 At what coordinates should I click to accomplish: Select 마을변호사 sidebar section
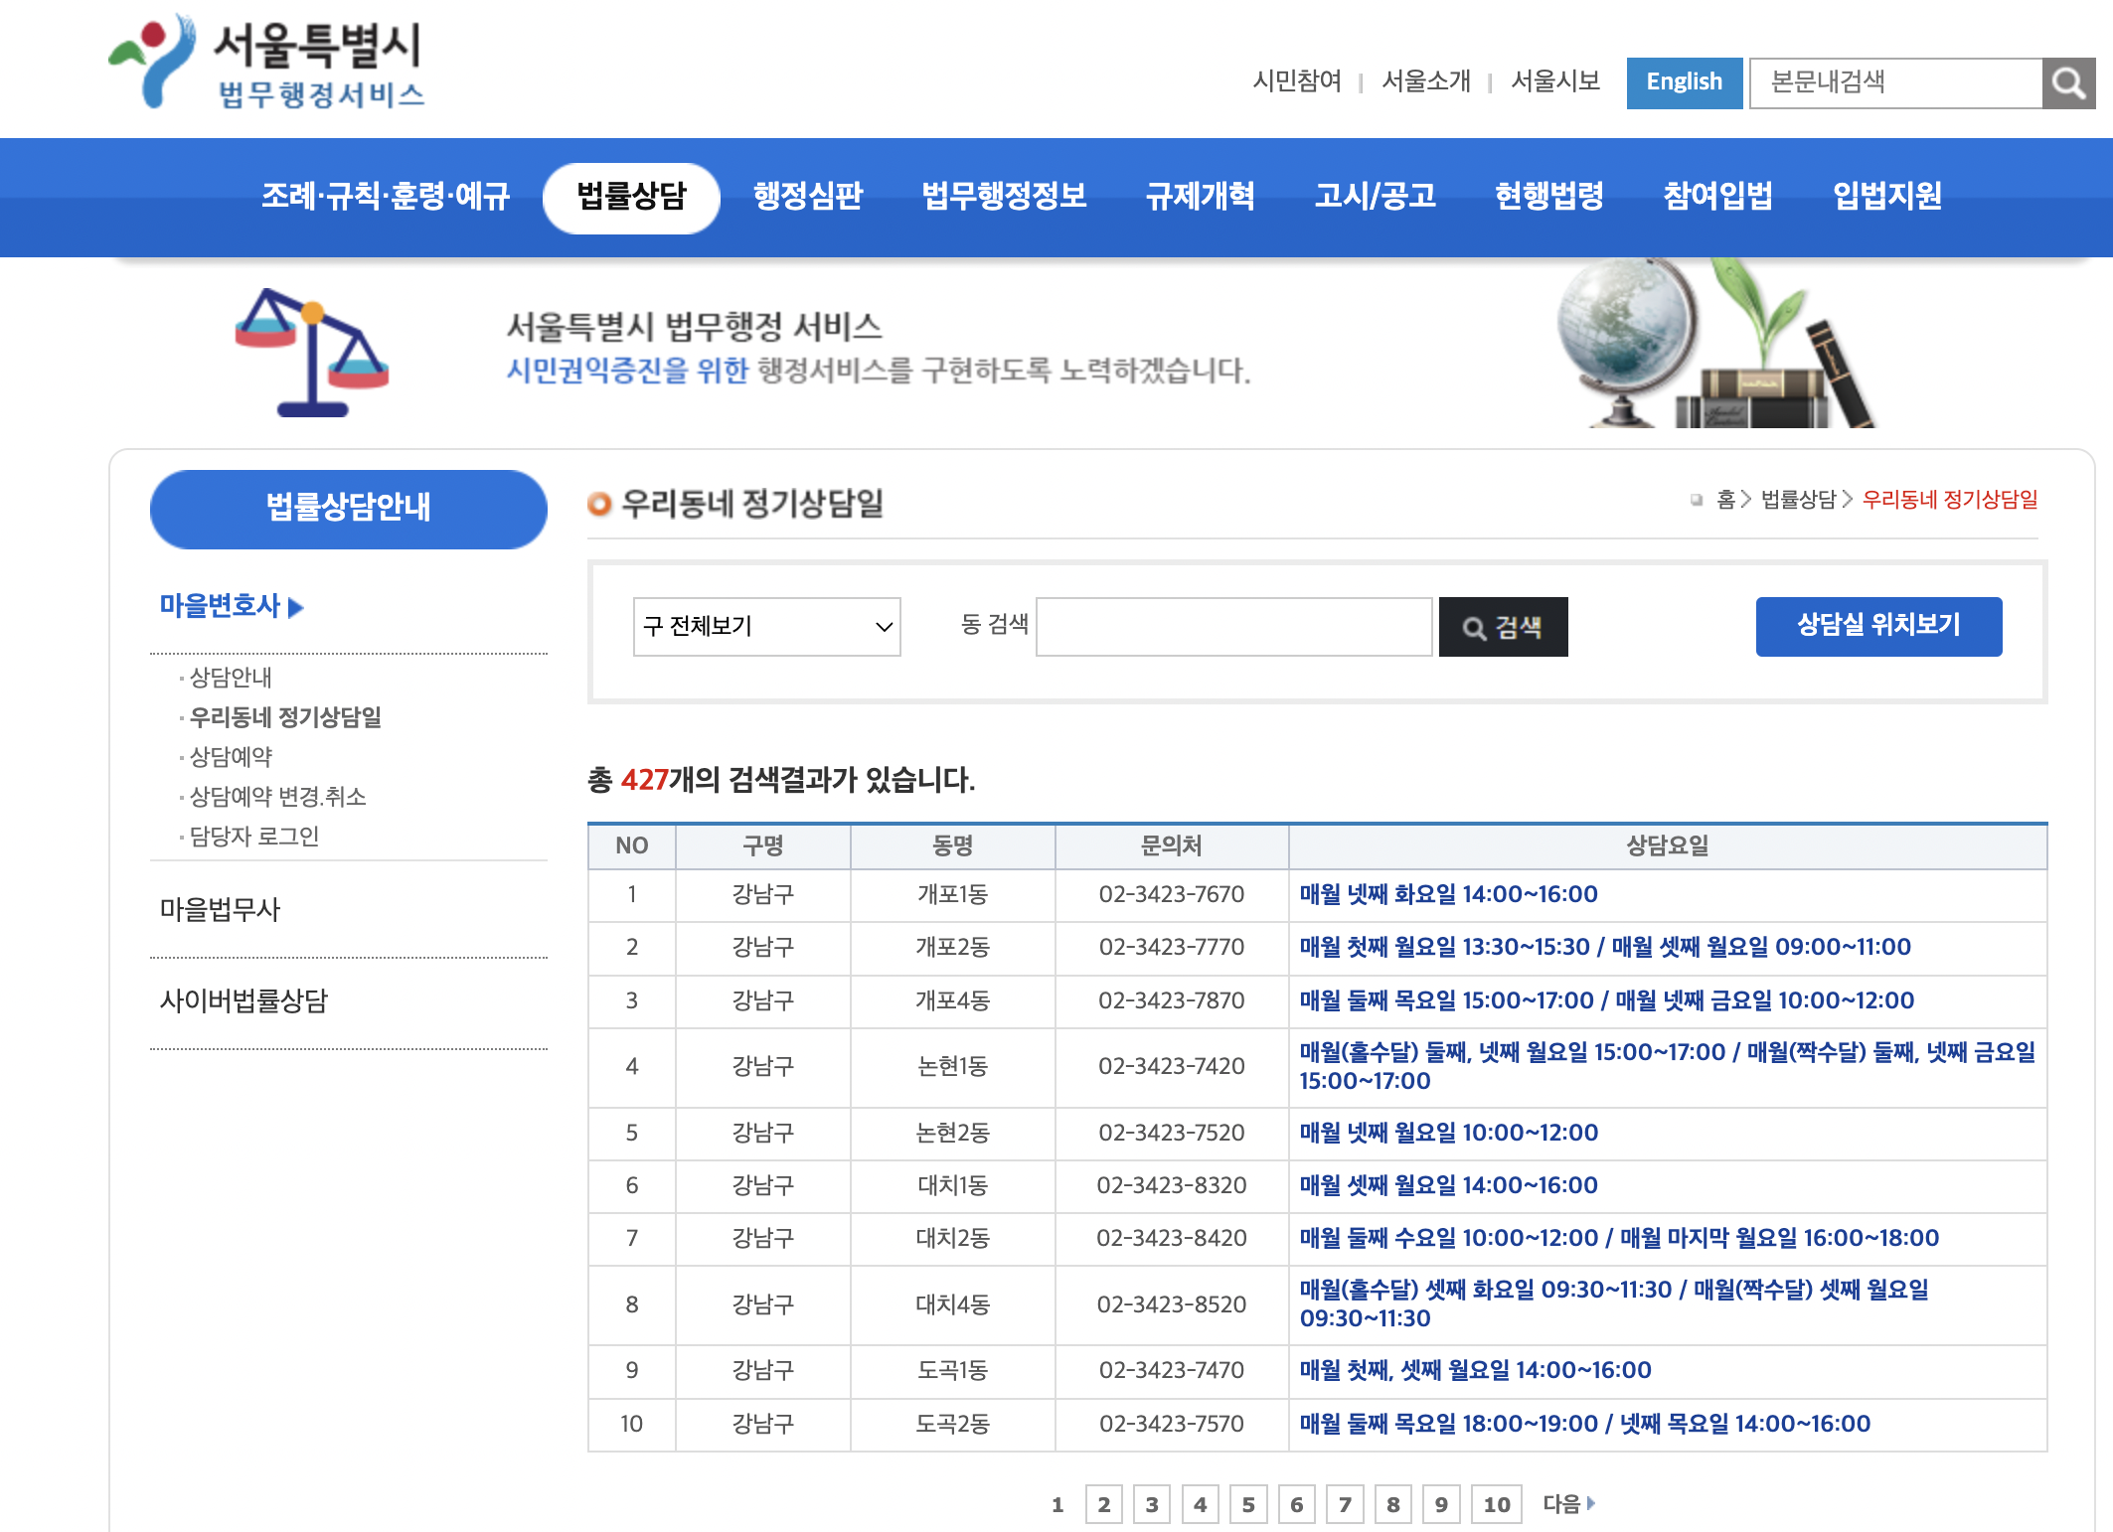click(220, 606)
